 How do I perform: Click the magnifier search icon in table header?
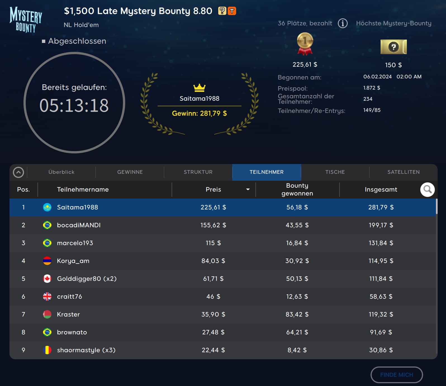427,190
